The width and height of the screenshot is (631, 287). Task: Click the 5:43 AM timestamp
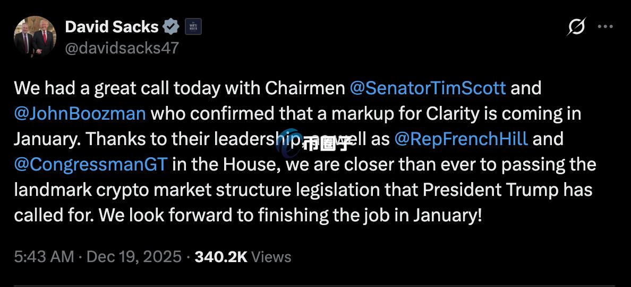click(44, 257)
